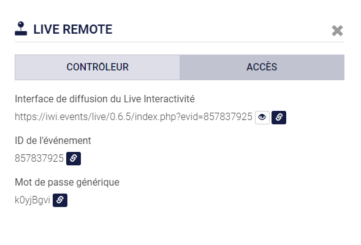Image resolution: width=361 pixels, height=245 pixels.
Task: Select the password text k0yjBgvi
Action: click(32, 200)
